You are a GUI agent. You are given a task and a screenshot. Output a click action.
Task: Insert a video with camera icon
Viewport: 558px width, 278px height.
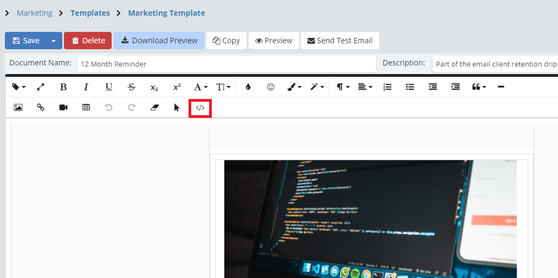coord(63,108)
